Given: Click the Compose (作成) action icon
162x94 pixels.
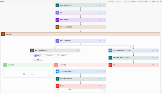Looking at the screenshot, I should tap(57, 13).
